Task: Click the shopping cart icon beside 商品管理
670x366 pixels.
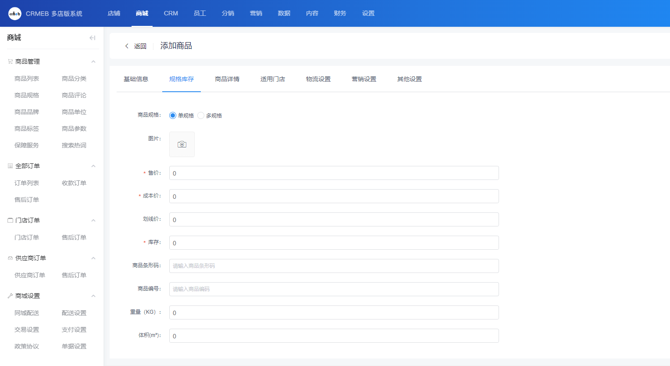Action: (10, 61)
